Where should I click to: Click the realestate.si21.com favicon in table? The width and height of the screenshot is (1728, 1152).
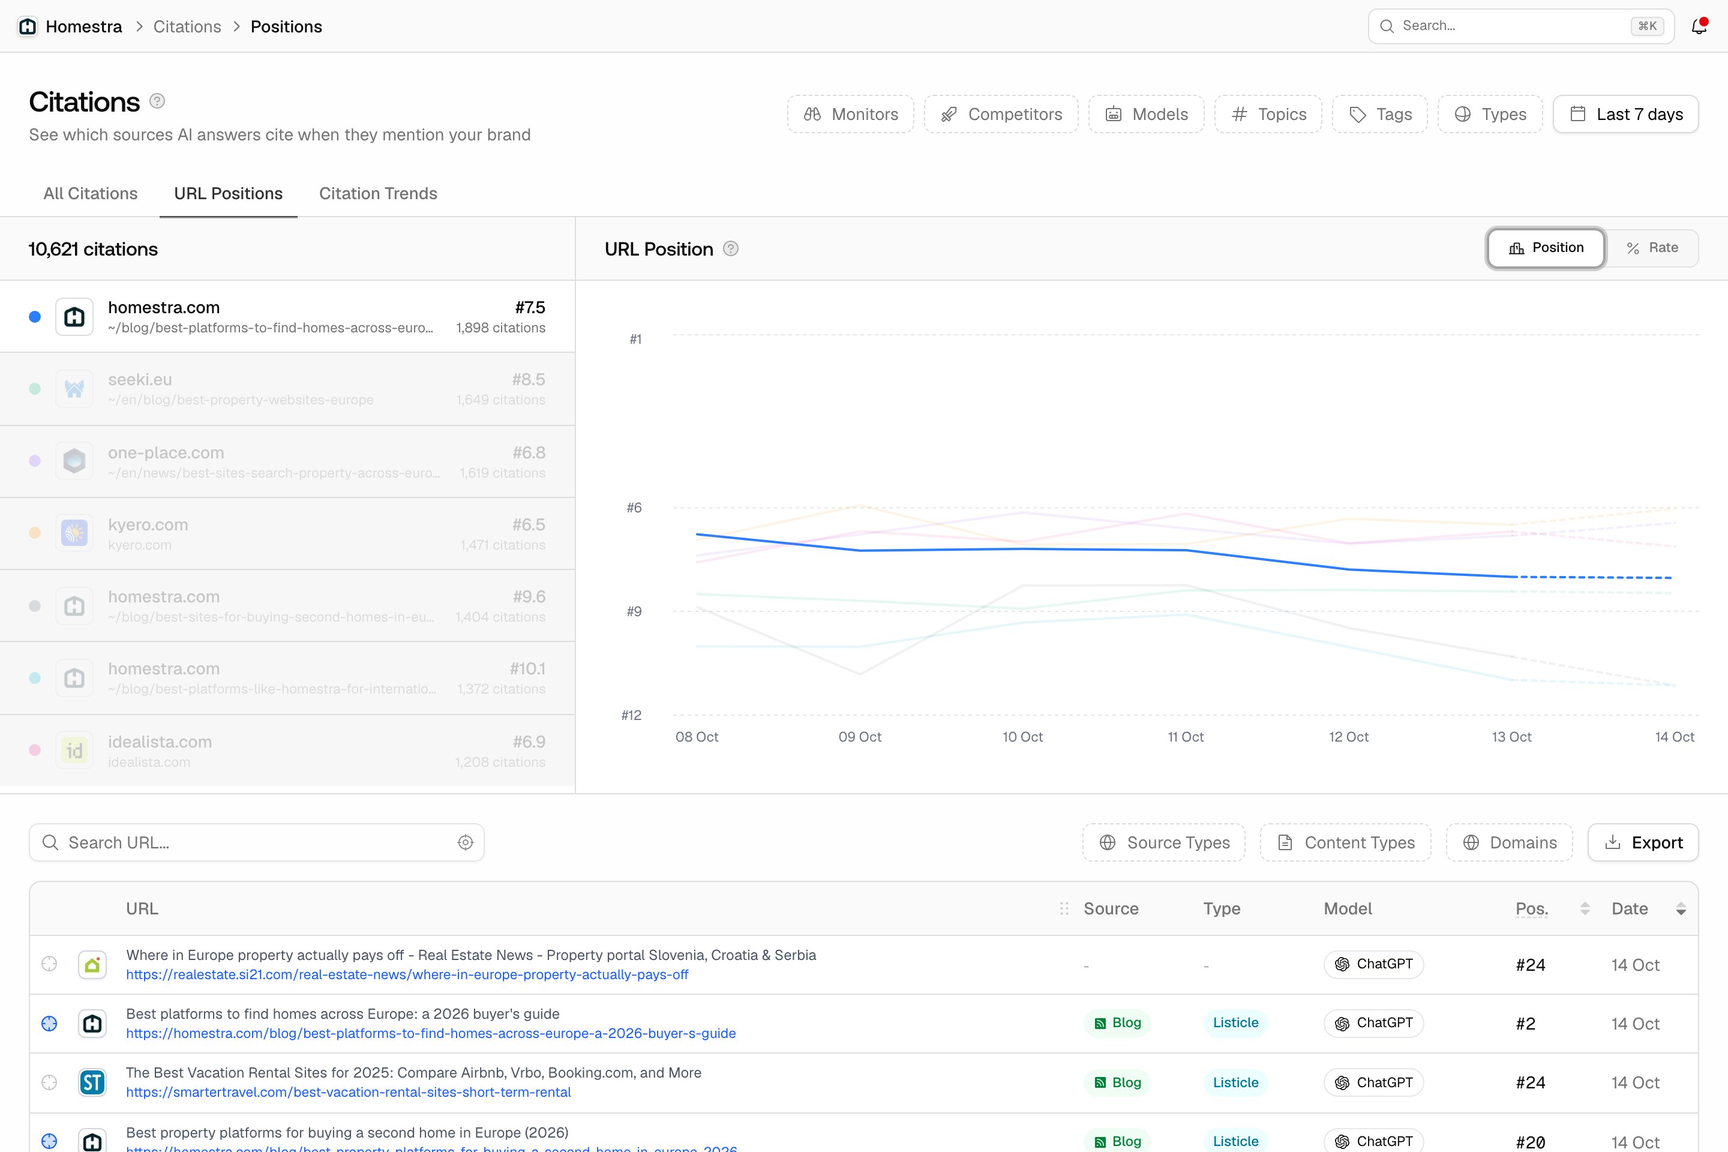(x=92, y=965)
